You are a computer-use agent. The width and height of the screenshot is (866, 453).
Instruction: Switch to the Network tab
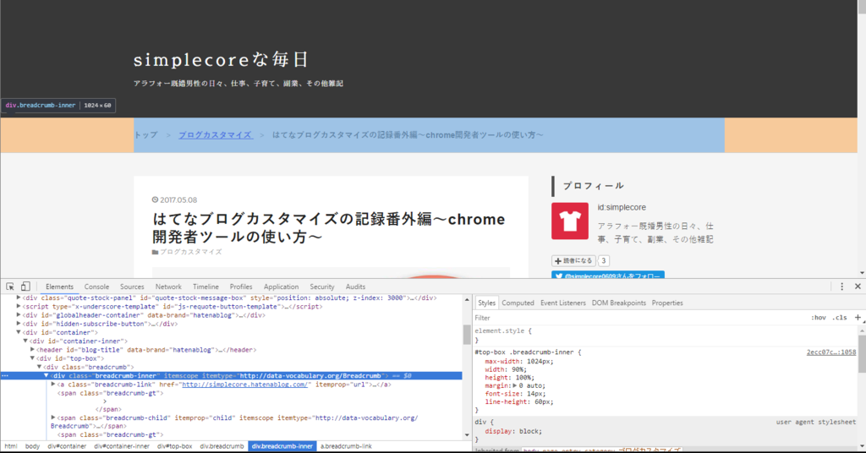pos(168,287)
